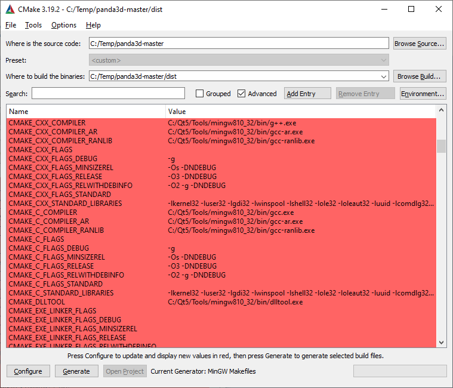Click the -O3 -DNDEBUG value for CMAKE_CXX_FLAGS_RELEASE
This screenshot has width=453, height=388.
point(192,177)
